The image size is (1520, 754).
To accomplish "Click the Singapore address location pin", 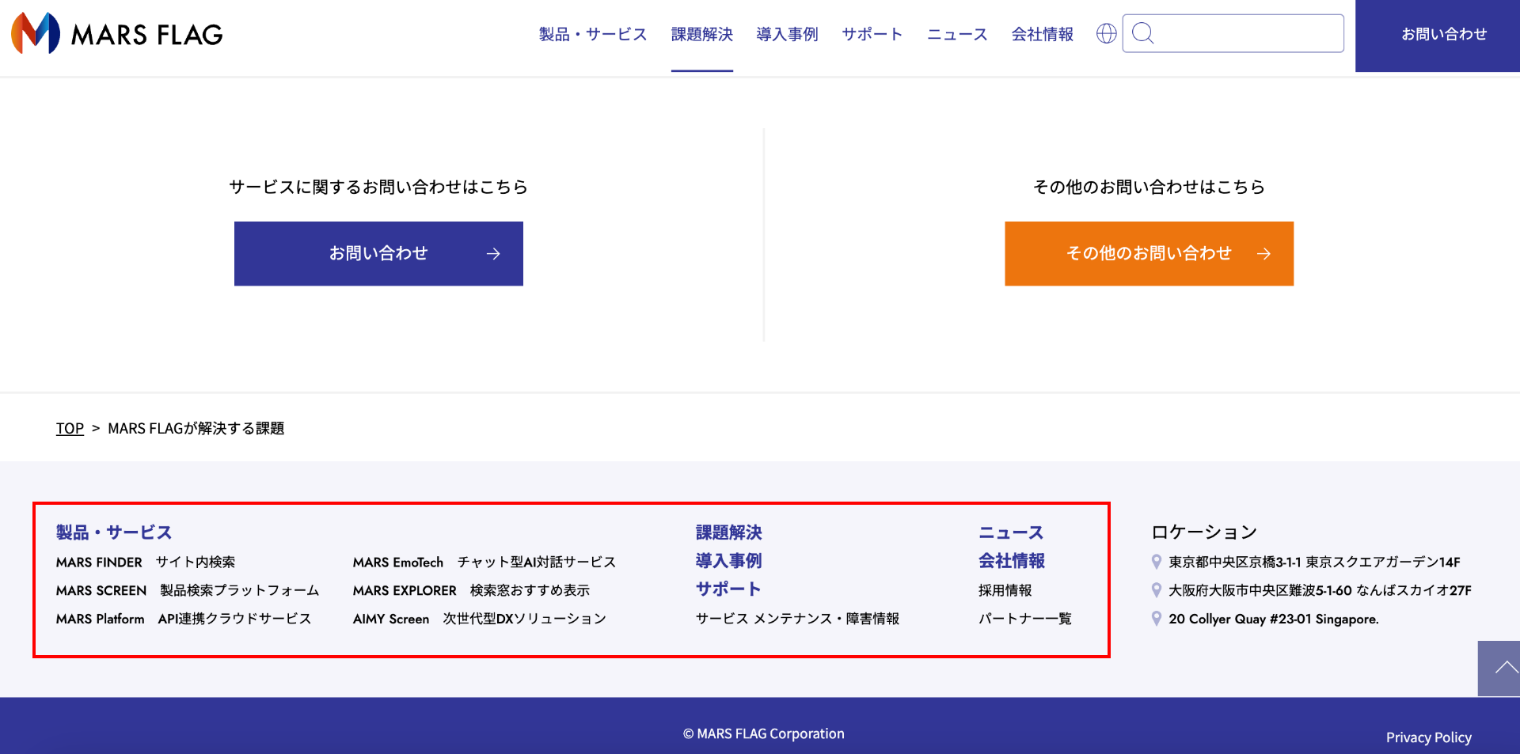I will pyautogui.click(x=1157, y=619).
